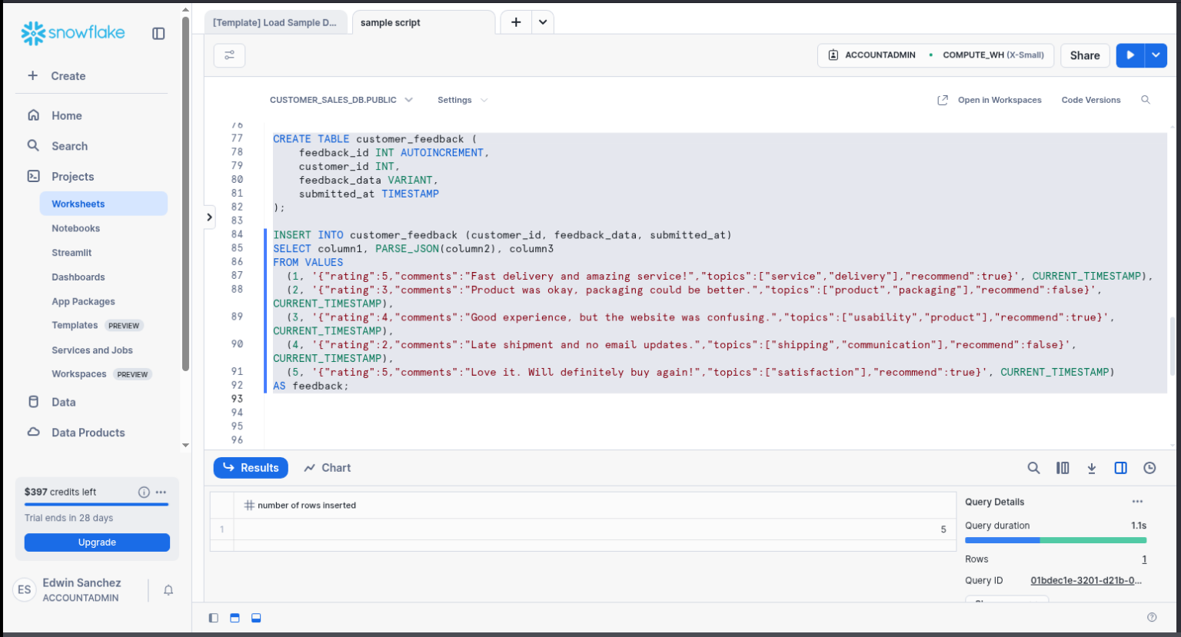Open the worksheet filter settings icon
This screenshot has height=637, width=1181.
tap(229, 55)
